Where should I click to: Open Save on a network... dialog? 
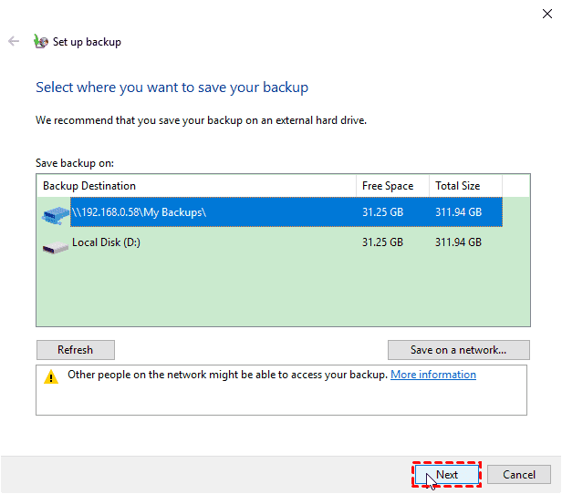pyautogui.click(x=459, y=350)
